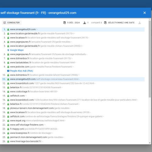The image size is (152, 152).
Task: Open the People Also Ask (PAA) entry
Action: point(22,71)
